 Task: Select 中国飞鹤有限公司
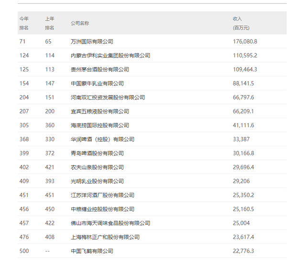[92, 251]
